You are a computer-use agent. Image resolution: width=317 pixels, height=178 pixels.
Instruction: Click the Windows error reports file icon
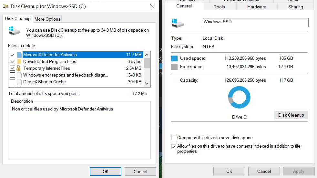tap(19, 75)
